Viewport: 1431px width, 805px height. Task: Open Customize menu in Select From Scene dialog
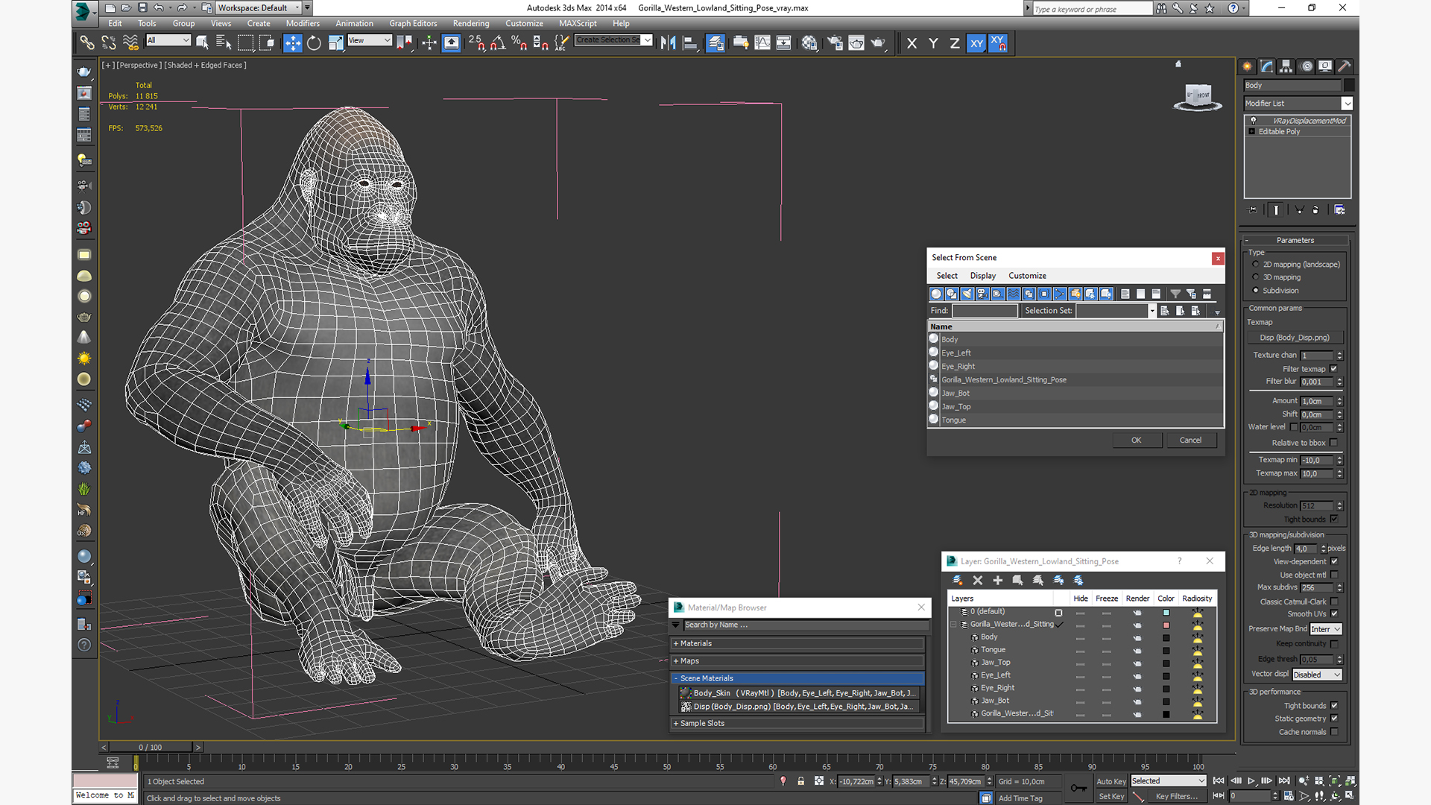(1027, 276)
